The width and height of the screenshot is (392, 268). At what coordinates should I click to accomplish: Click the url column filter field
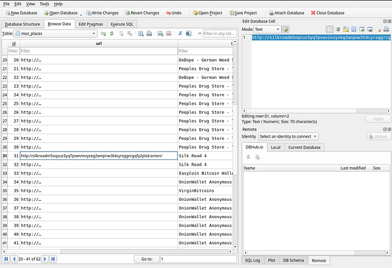[x=99, y=51]
